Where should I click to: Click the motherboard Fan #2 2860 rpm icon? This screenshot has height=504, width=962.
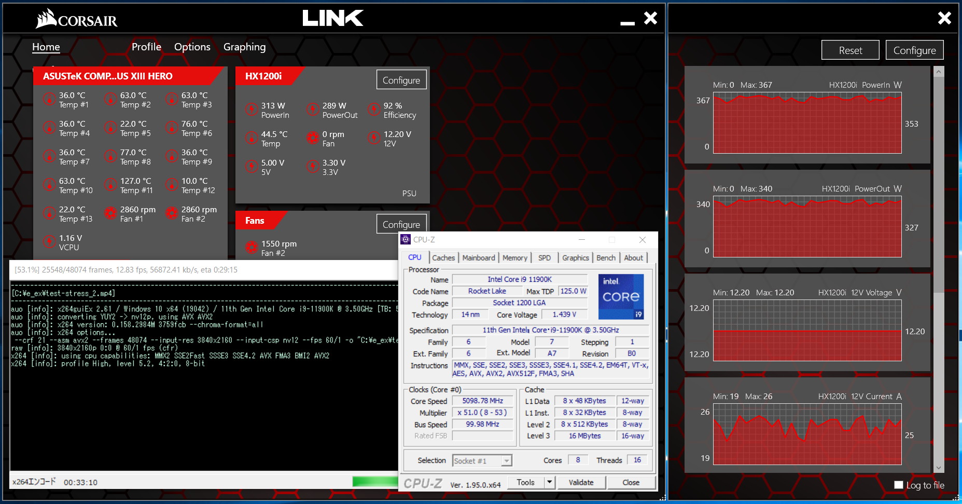[x=172, y=213]
